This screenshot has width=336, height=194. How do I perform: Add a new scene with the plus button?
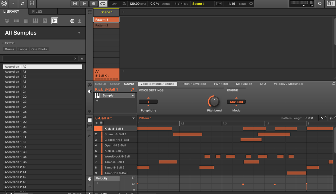(123, 12)
